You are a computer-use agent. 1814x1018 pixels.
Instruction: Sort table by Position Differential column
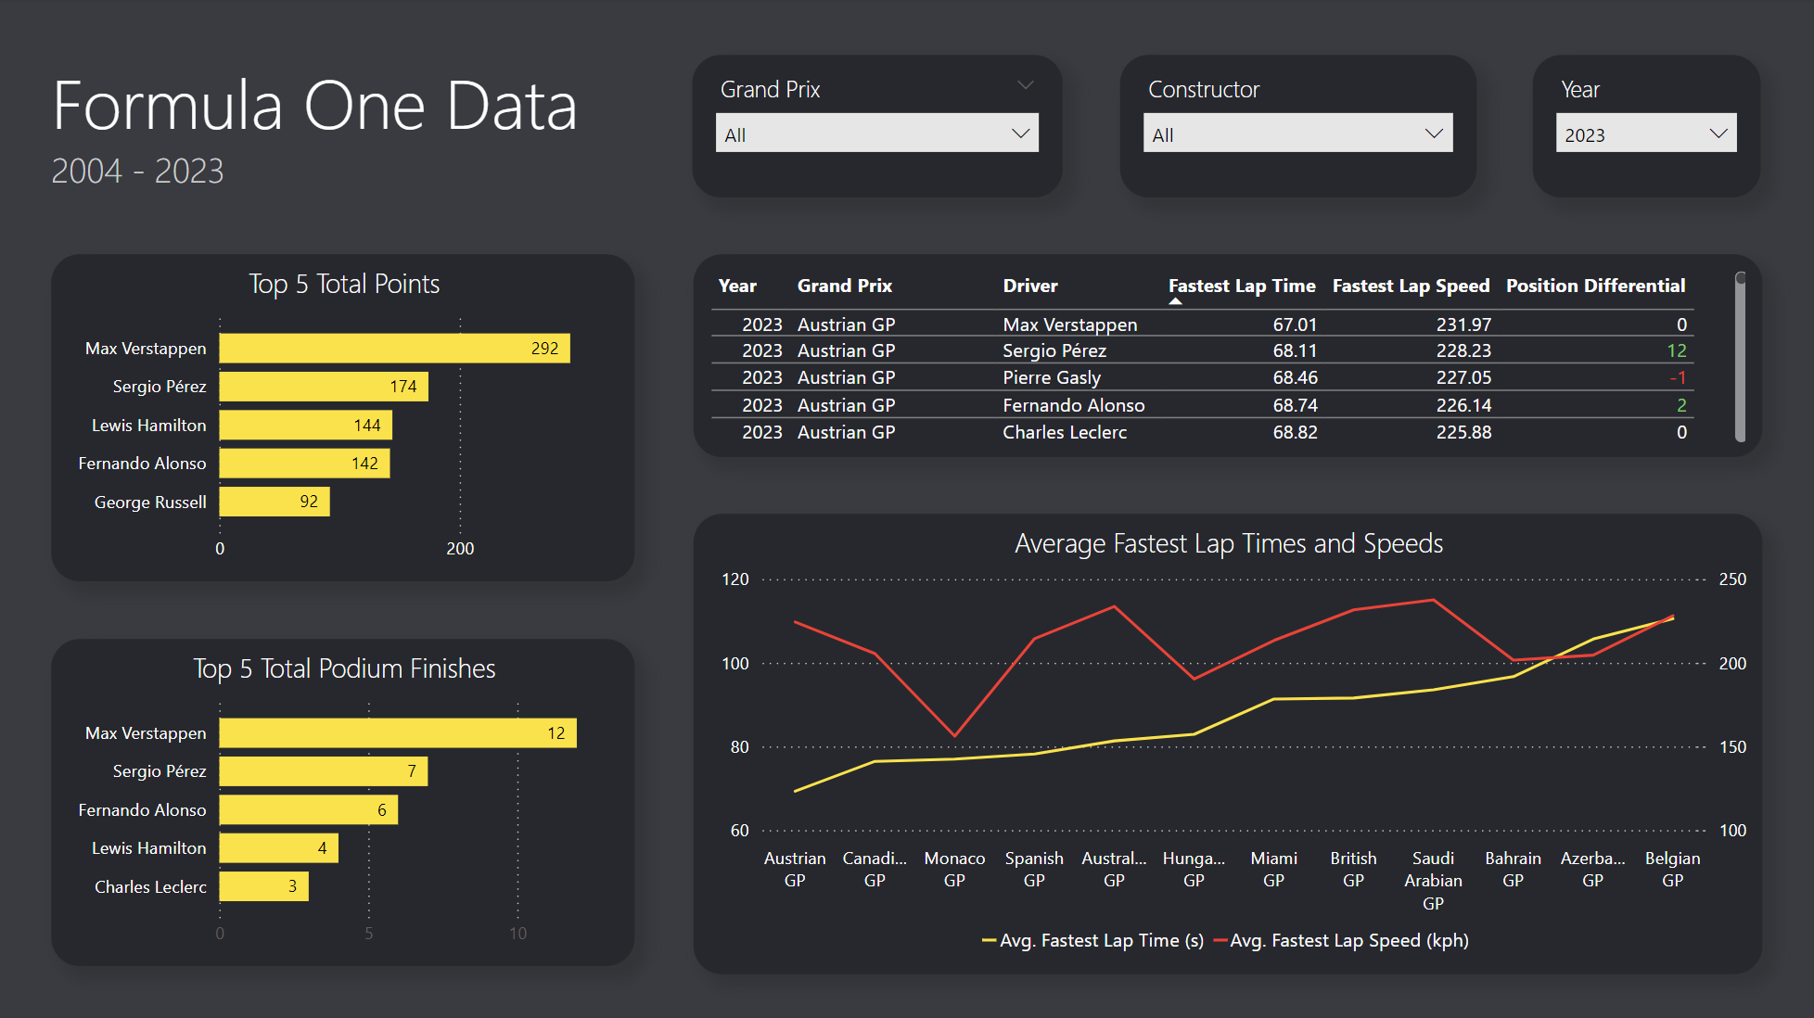click(1594, 286)
